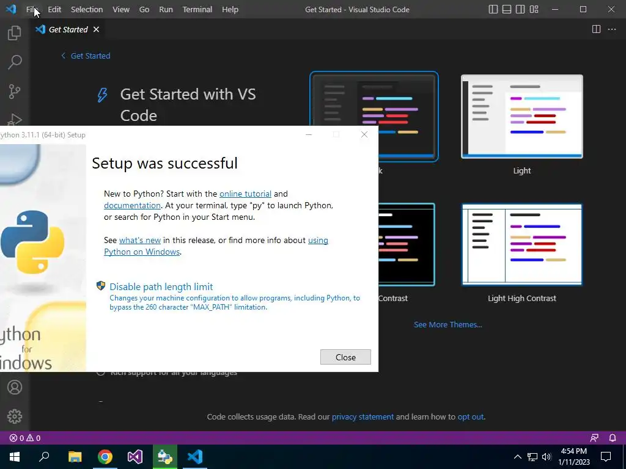Open the Help menu

tap(230, 9)
